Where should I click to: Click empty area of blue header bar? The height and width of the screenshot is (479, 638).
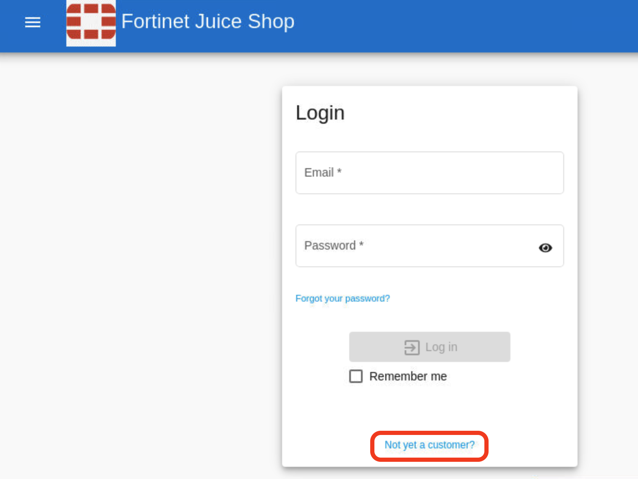[x=462, y=25]
